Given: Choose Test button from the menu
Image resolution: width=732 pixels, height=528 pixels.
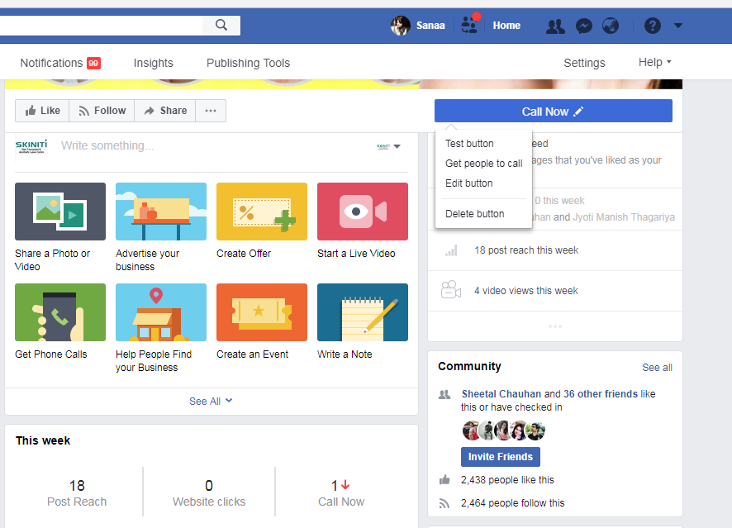Looking at the screenshot, I should [469, 144].
